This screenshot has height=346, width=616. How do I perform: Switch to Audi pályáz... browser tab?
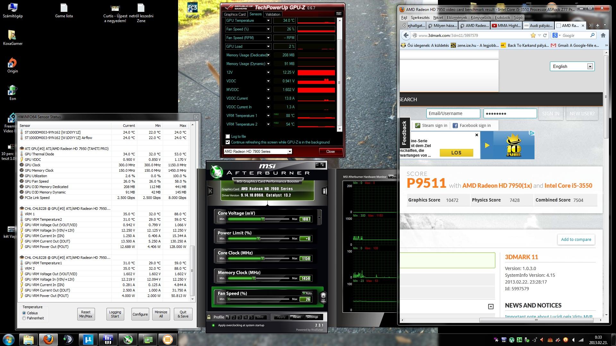point(538,25)
